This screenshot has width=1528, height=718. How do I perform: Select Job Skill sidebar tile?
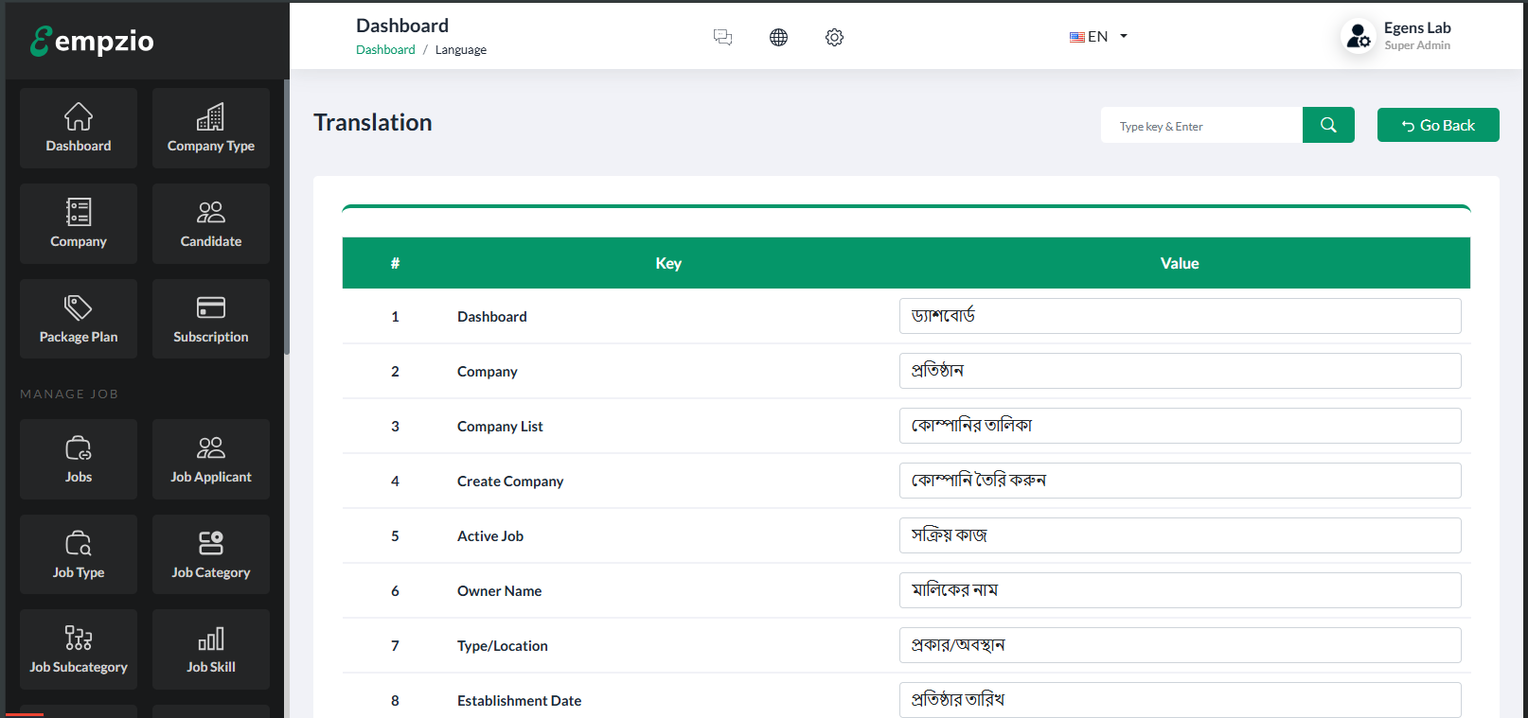click(211, 650)
